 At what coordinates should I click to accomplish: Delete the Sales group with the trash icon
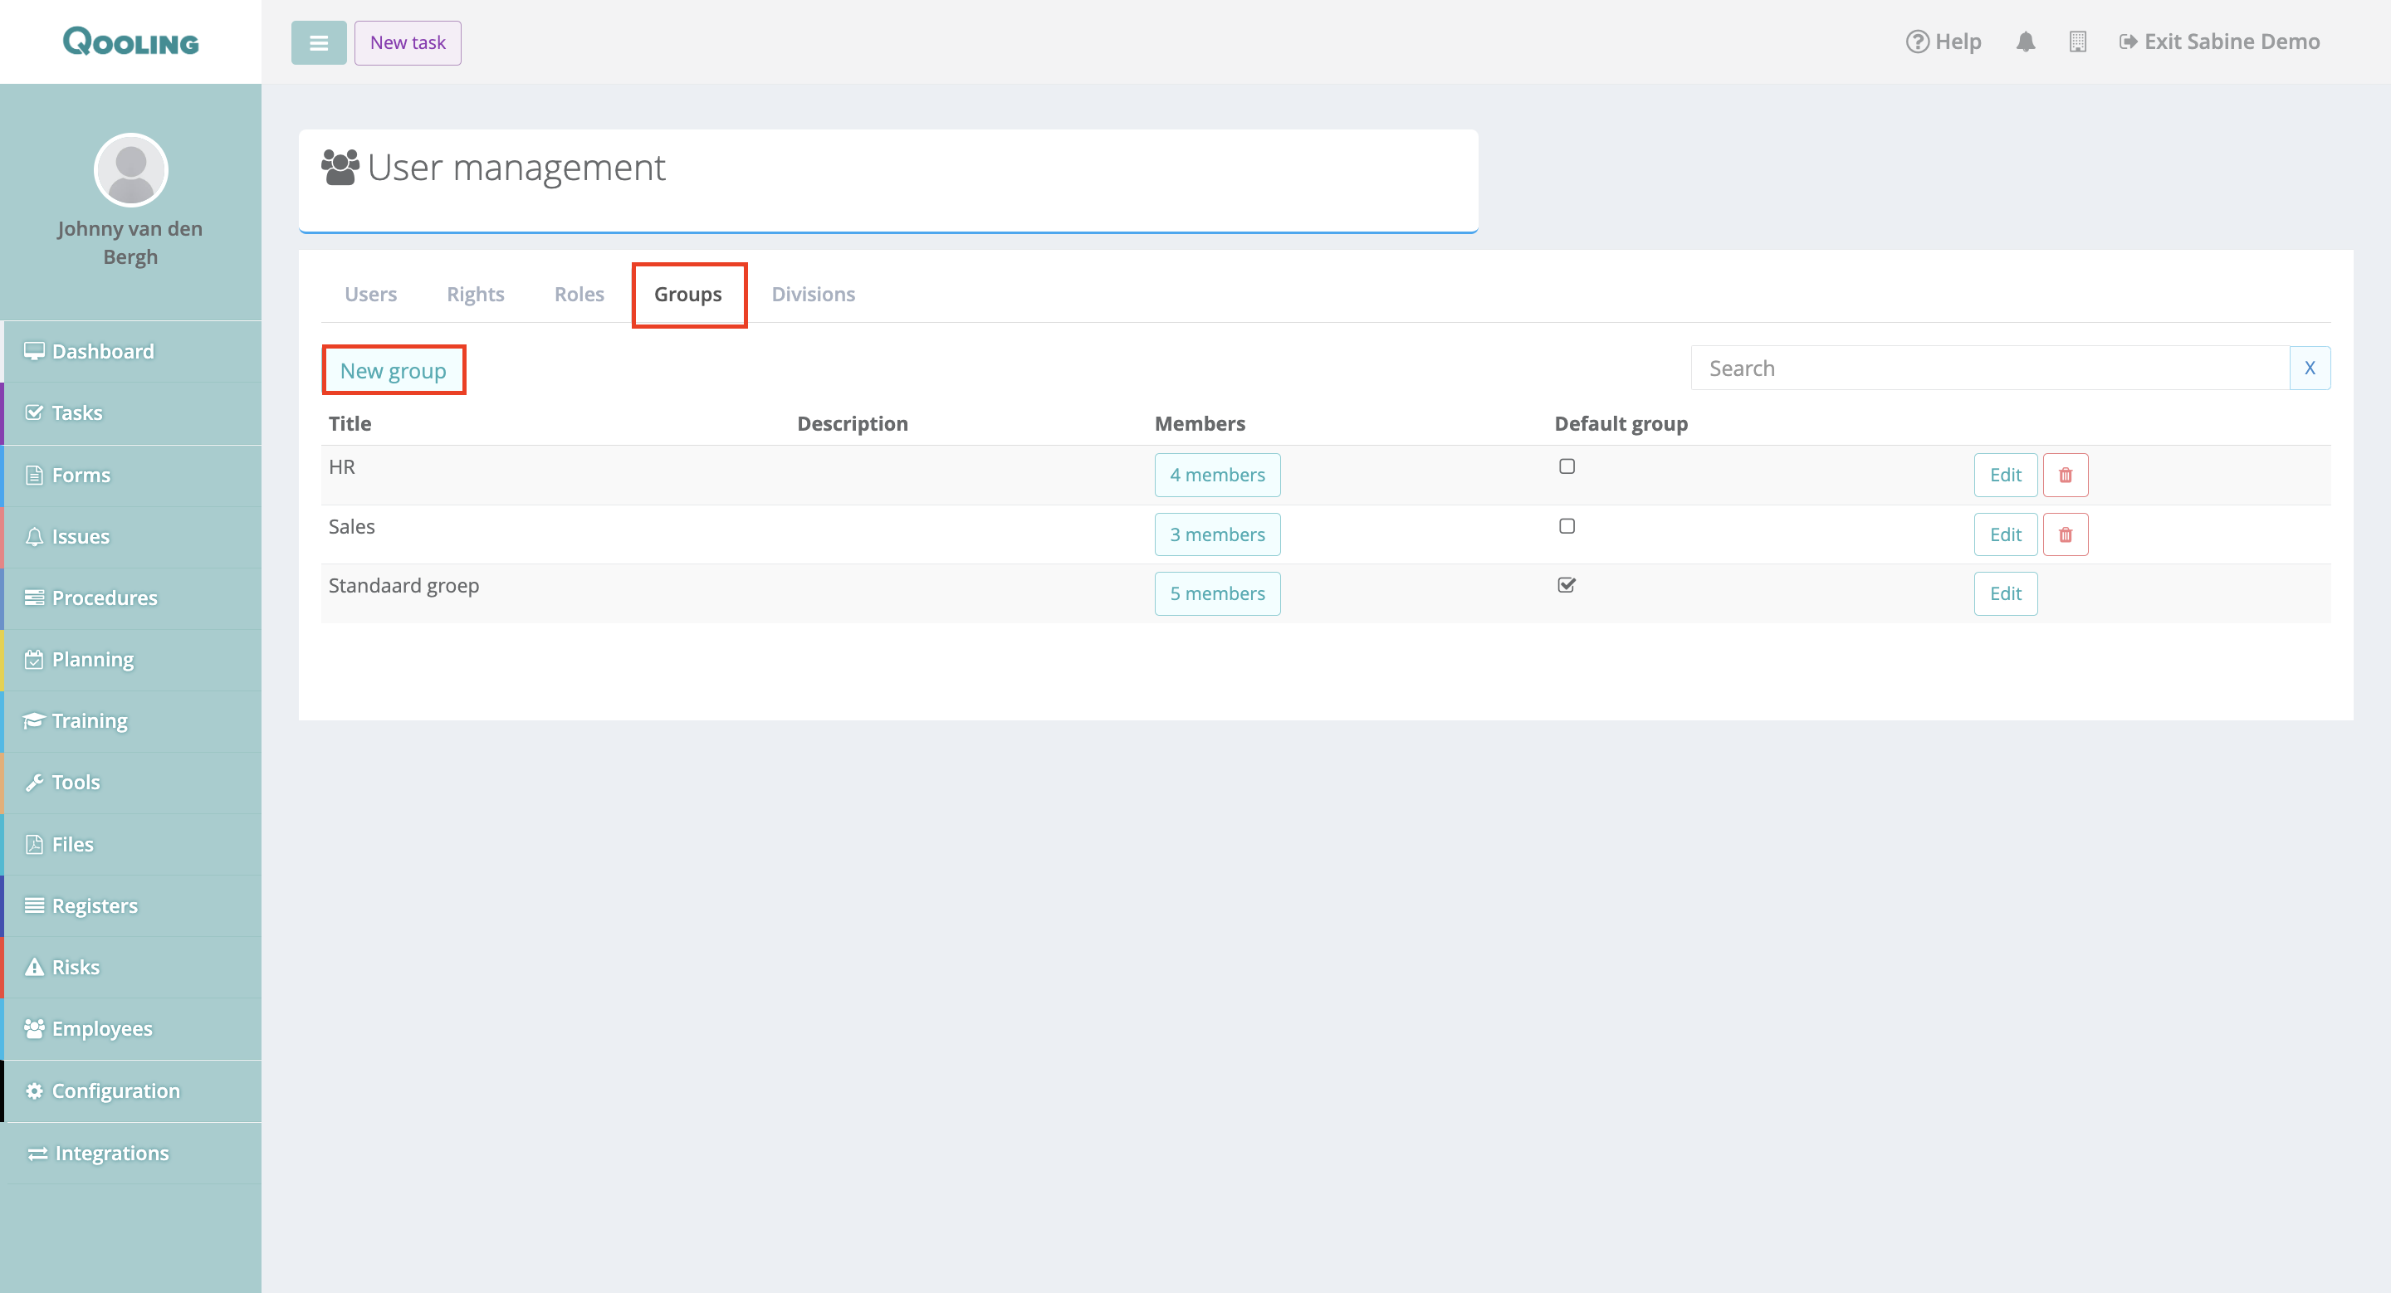[2066, 534]
